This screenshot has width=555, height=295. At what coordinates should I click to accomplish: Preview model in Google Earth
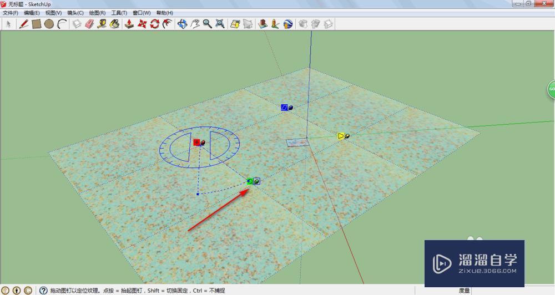click(x=287, y=24)
